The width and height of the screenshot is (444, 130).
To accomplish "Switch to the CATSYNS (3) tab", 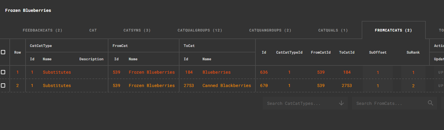I will pyautogui.click(x=137, y=30).
